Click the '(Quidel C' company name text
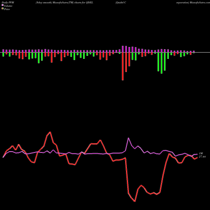Image resolution: width=210 pixels, height=210 pixels. tap(121, 3)
